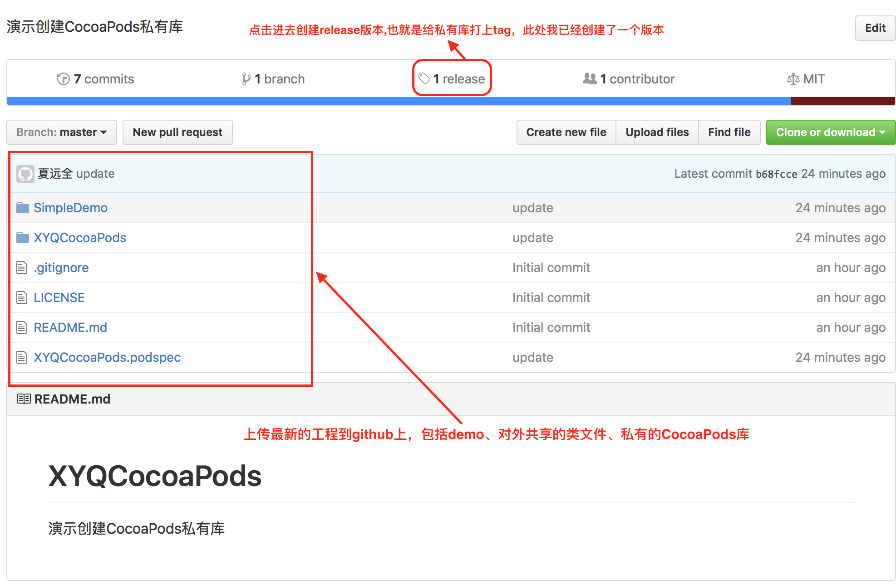Open the 7 commits history link
This screenshot has width=896, height=584.
95,79
